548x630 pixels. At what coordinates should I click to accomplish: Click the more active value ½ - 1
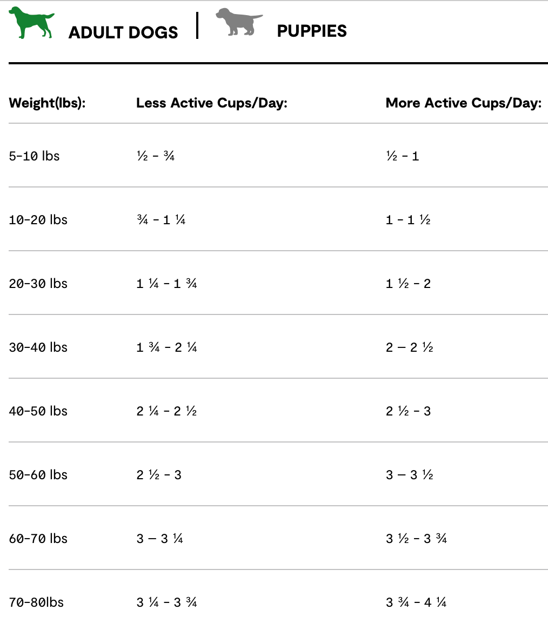coord(402,156)
